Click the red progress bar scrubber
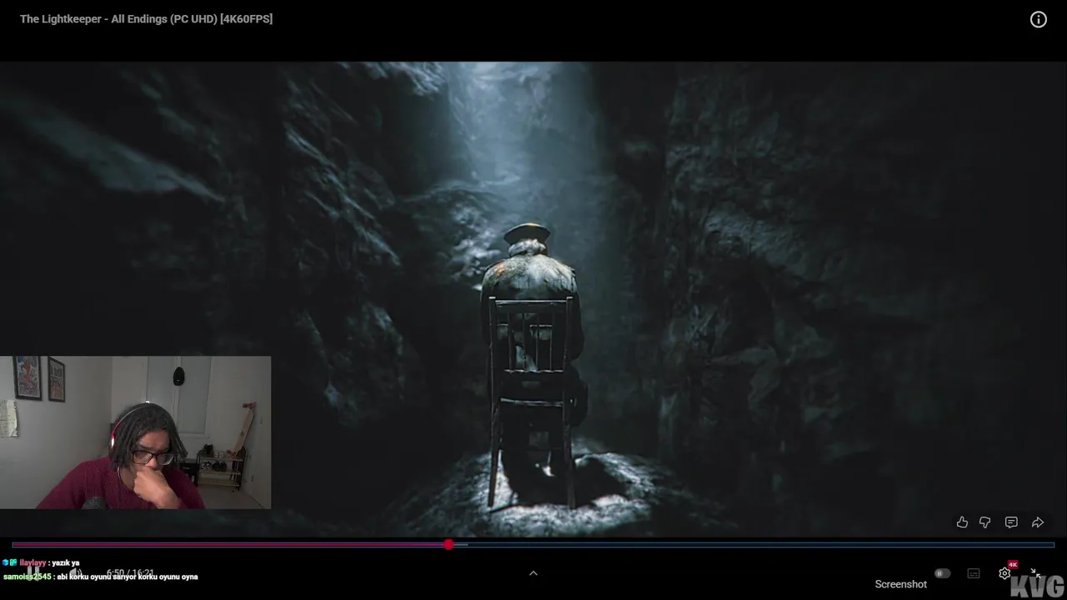1067x600 pixels. (448, 544)
